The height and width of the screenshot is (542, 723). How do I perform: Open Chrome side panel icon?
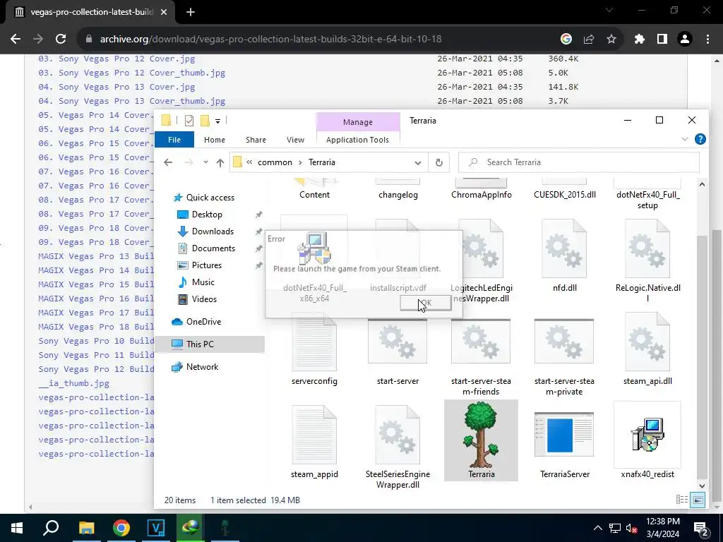tap(662, 40)
